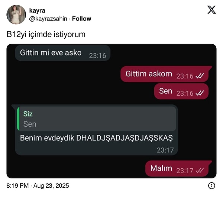Select the 'Gittin mi eve asko' message bubble
Screen dimensions: 223x197
[x=63, y=53]
